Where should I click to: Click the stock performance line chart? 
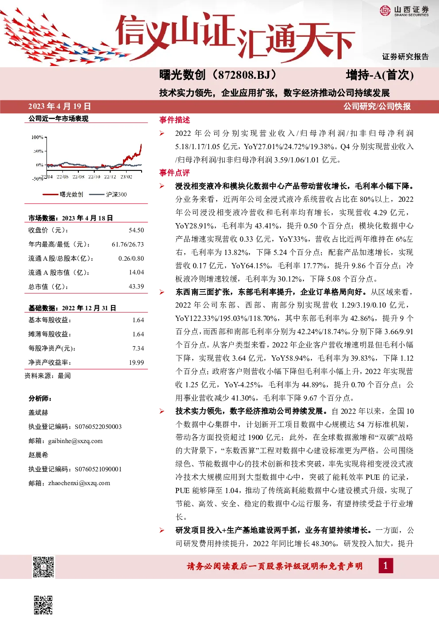(88, 157)
